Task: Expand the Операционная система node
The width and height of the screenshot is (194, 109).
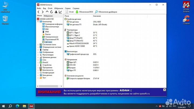Action: click(38, 47)
